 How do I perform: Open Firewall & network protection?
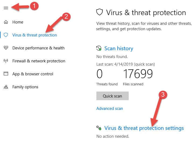[x=39, y=61]
